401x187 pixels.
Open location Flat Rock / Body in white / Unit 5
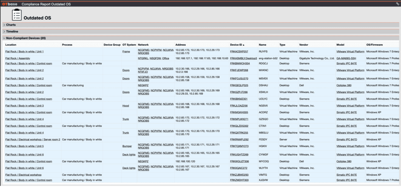point(25,146)
